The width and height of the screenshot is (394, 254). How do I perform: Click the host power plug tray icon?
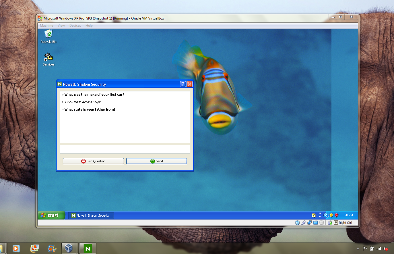372,249
